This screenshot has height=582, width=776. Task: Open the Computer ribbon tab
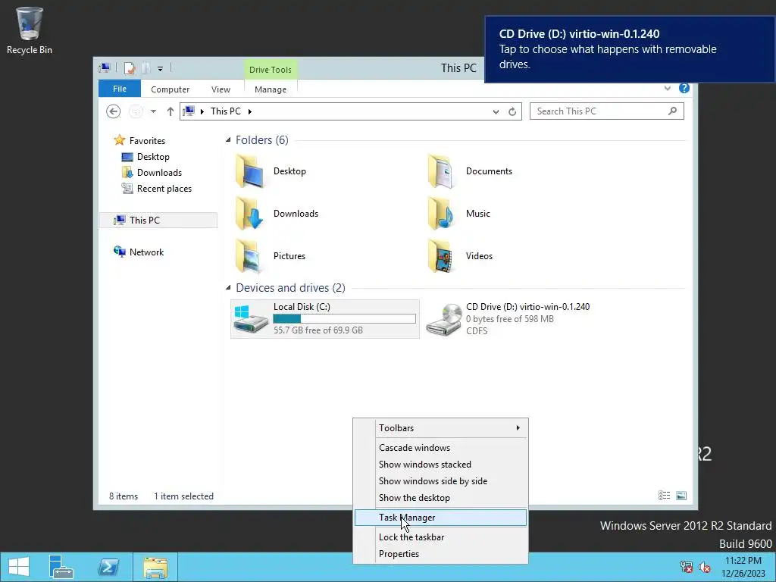click(x=171, y=89)
